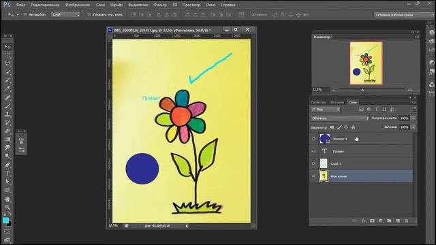The image size is (436, 245).
Task: Select the Horizontal Type tool
Action: [7, 173]
